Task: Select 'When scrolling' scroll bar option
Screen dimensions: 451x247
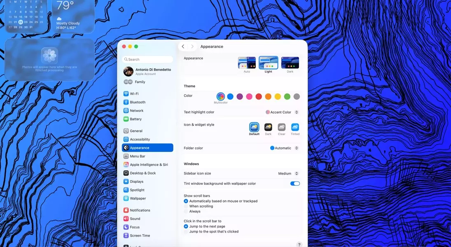Action: pos(186,206)
